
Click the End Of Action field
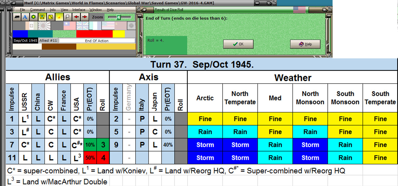coord(97,41)
